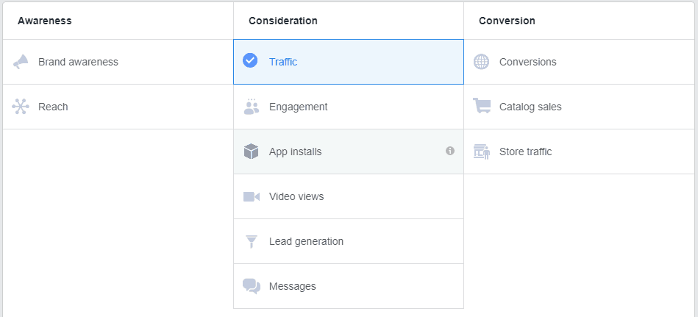Image resolution: width=698 pixels, height=317 pixels.
Task: Select the Brand awareness objective
Action: click(x=78, y=62)
